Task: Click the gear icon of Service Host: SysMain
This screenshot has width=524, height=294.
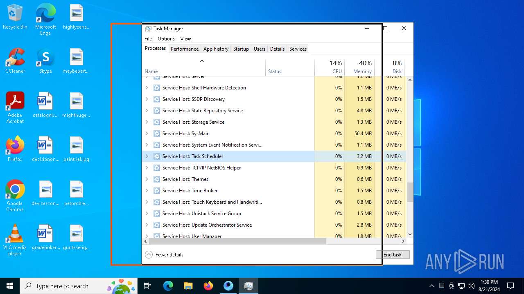Action: point(156,134)
